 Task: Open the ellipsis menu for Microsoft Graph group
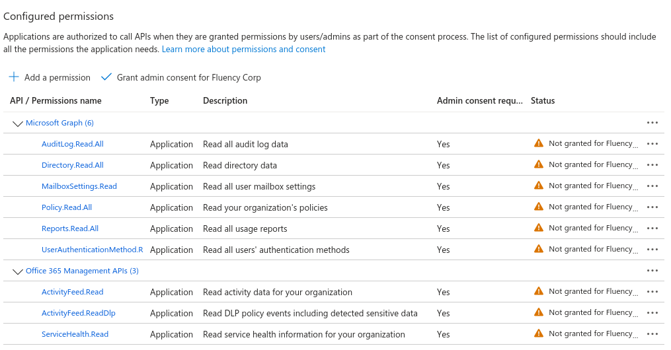pos(652,123)
